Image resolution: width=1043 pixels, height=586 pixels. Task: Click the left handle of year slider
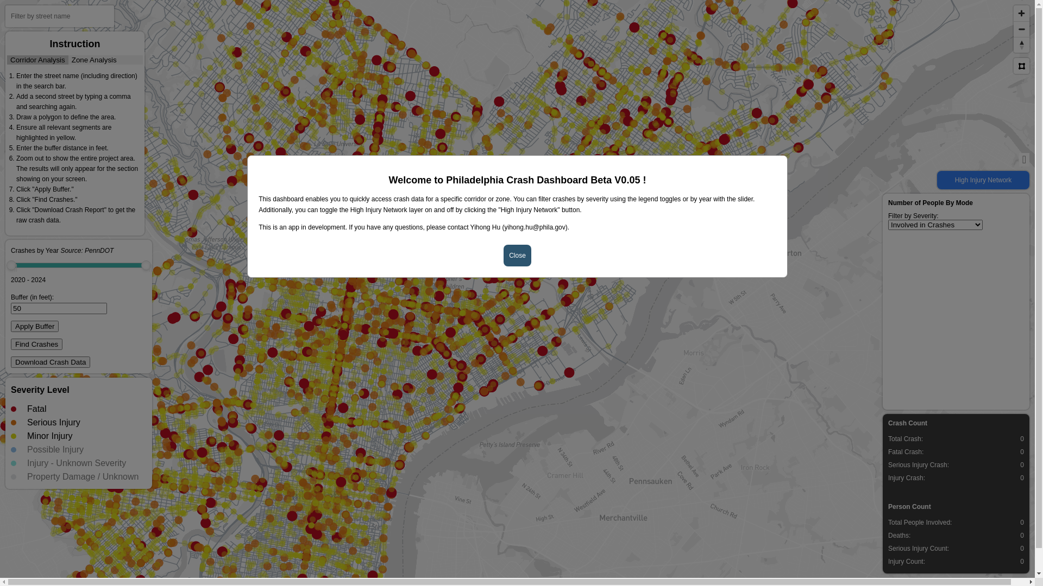pyautogui.click(x=11, y=266)
